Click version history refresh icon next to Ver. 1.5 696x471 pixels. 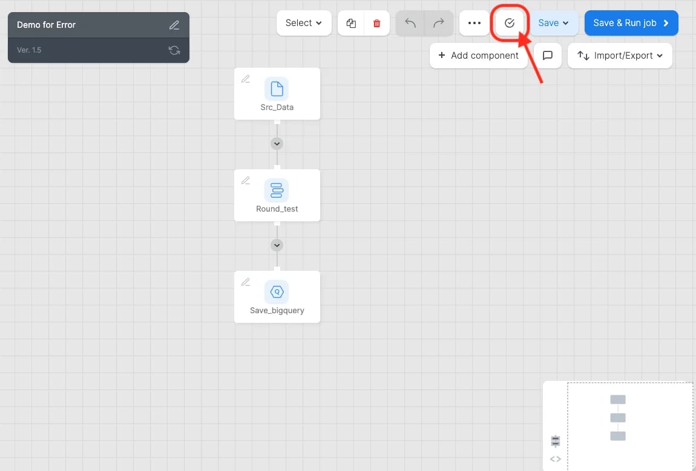[174, 50]
